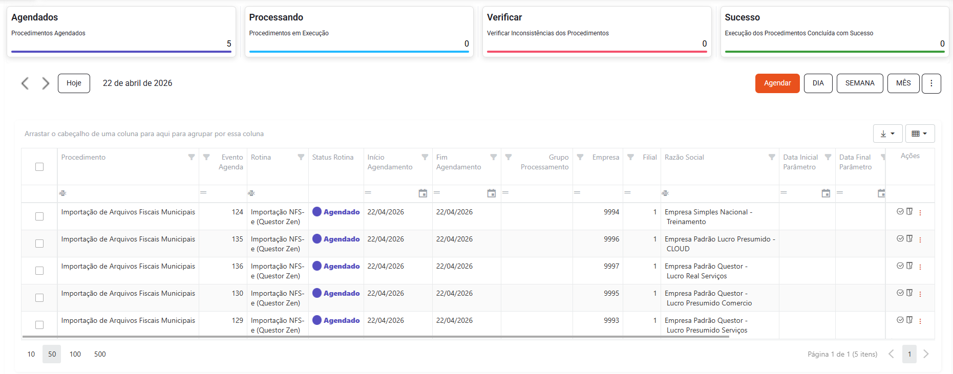The image size is (953, 374).
Task: Click the Hoje button
Action: pos(74,83)
